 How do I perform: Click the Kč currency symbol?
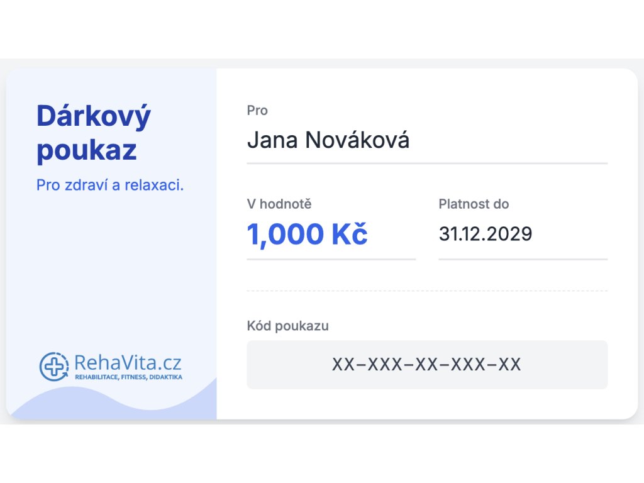[x=350, y=234]
